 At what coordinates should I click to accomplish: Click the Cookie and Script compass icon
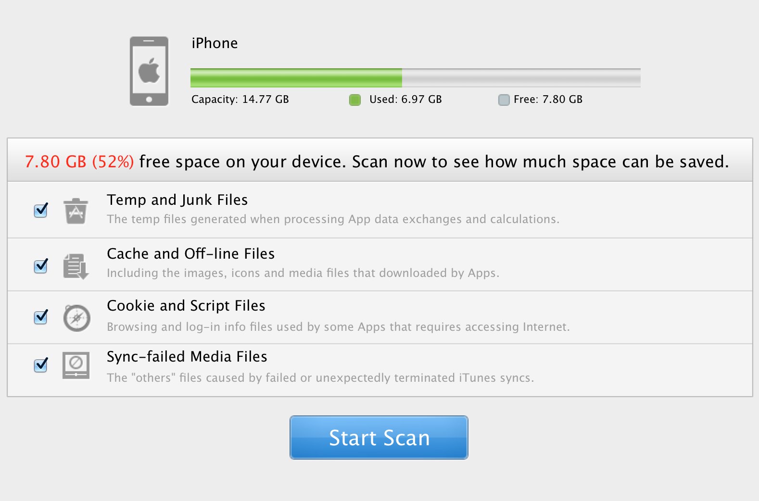[x=76, y=318]
